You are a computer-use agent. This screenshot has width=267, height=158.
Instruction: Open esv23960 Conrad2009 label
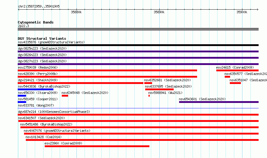[x=63, y=143]
